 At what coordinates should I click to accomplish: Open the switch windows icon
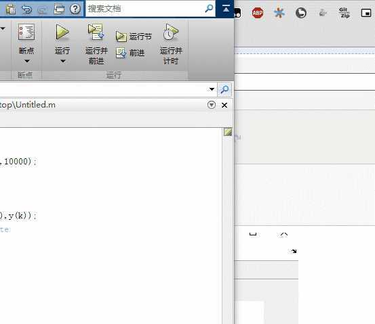(59, 9)
